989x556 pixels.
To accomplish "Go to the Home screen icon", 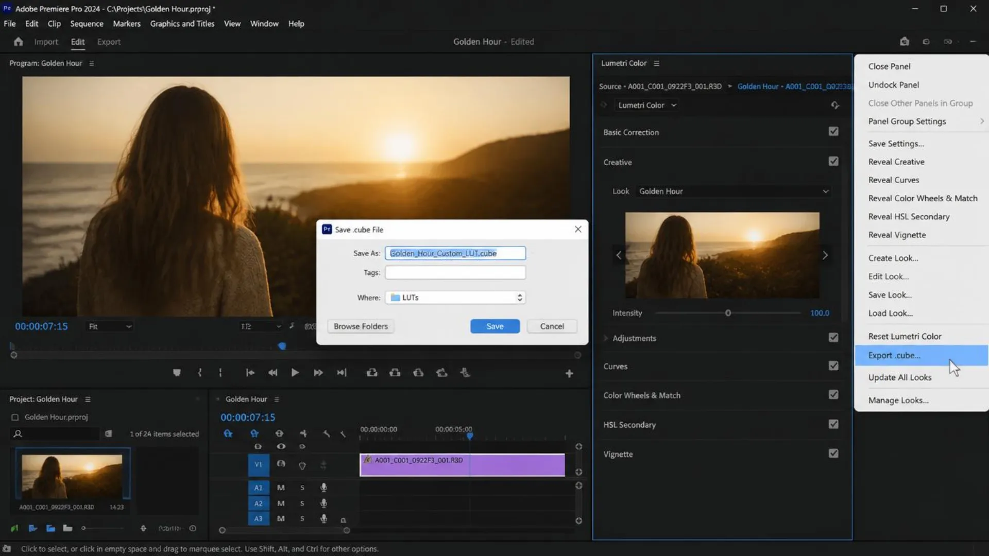I will click(x=19, y=42).
